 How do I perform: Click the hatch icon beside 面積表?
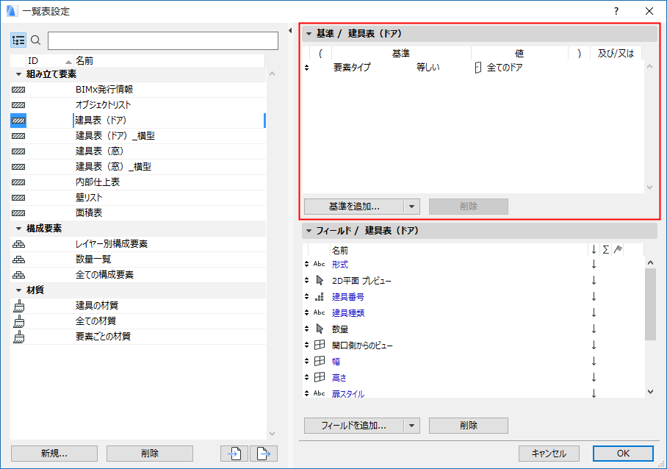pyautogui.click(x=18, y=213)
